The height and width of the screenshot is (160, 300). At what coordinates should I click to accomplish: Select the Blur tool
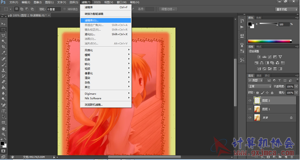(x=3, y=93)
